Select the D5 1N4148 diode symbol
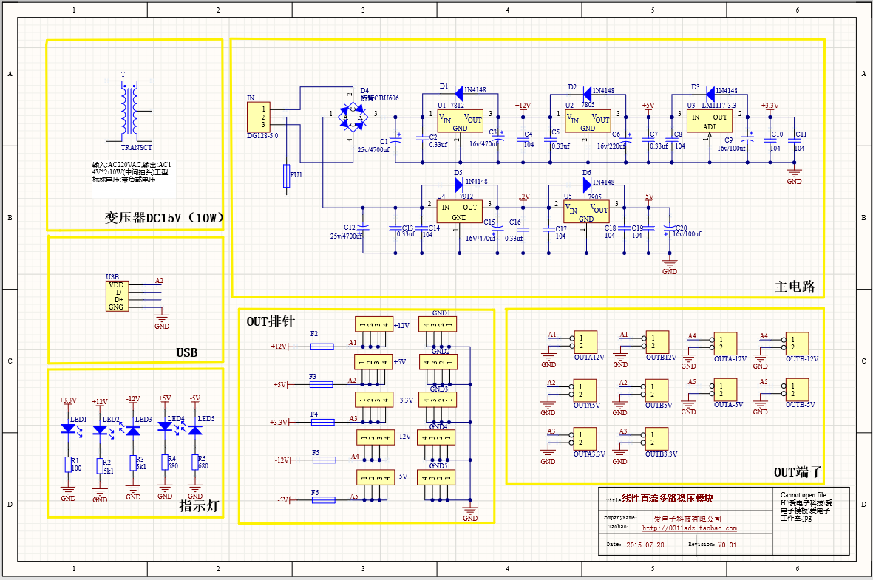 click(x=459, y=184)
